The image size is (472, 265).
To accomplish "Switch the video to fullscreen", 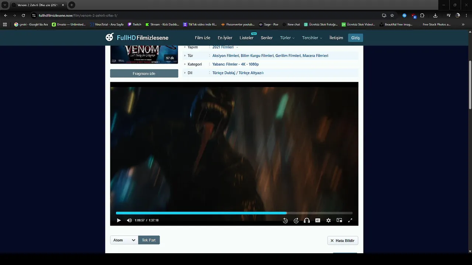I will click(x=350, y=220).
